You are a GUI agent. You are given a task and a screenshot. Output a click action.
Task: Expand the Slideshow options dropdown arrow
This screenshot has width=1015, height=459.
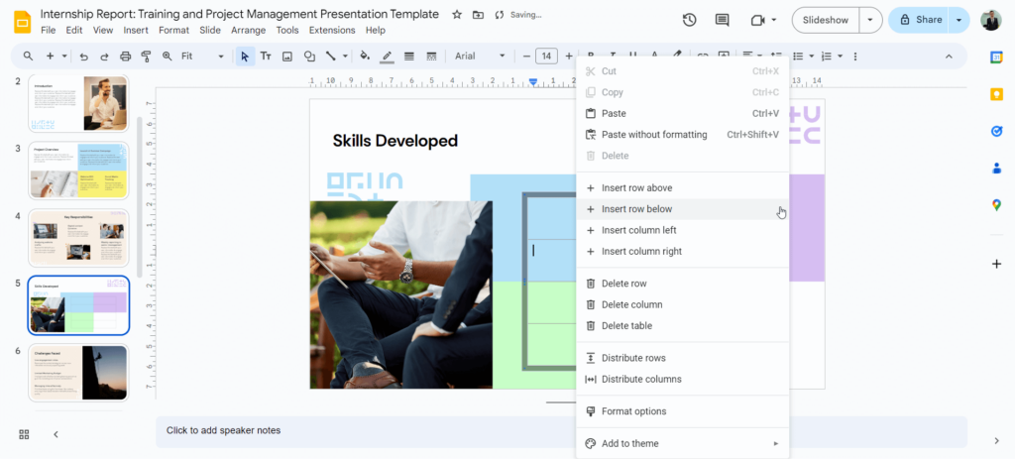869,20
